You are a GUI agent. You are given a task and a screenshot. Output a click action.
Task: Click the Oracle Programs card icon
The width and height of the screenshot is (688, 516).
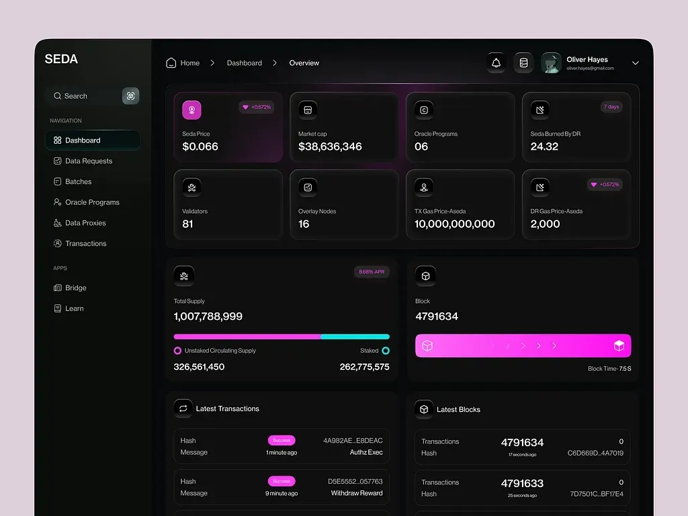coord(424,110)
